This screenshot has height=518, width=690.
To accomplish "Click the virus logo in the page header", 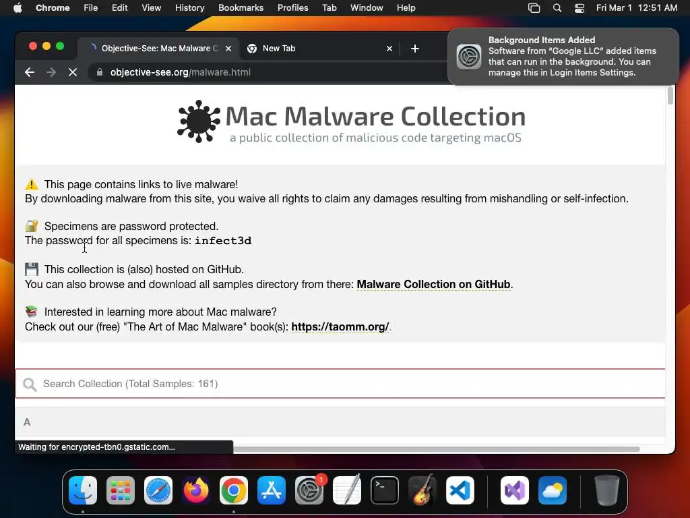I will click(199, 121).
